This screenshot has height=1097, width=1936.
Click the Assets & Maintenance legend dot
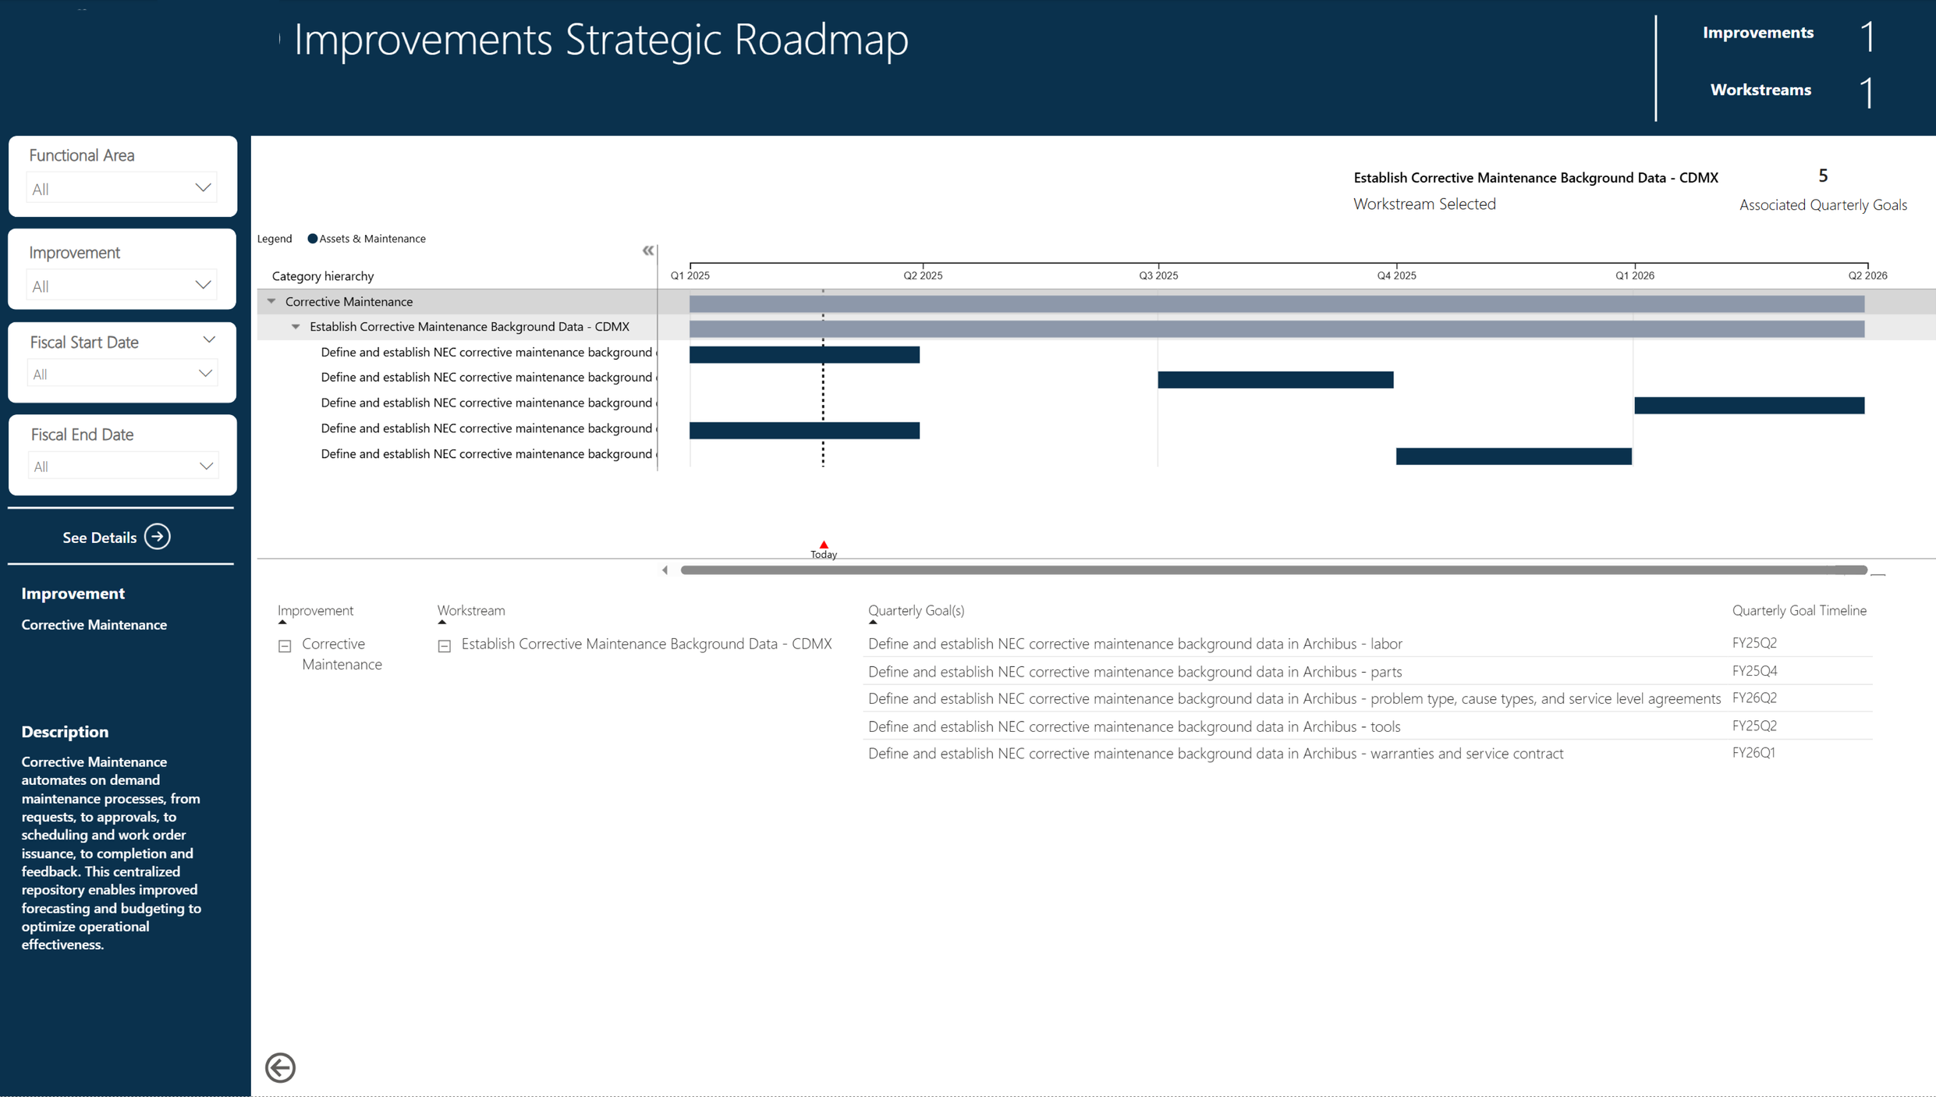(x=312, y=239)
